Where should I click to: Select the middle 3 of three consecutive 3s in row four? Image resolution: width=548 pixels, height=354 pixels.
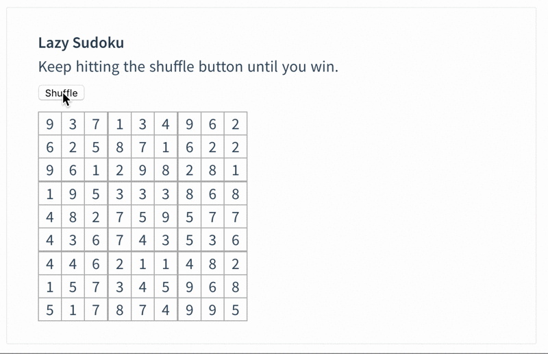coord(142,193)
